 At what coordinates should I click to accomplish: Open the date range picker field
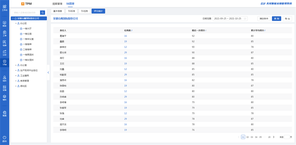[230, 19]
